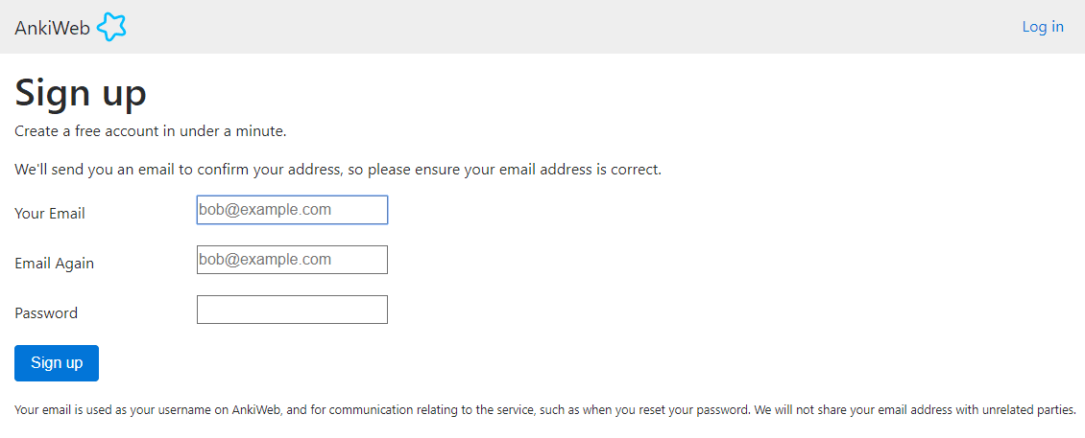
Task: Click the Email Again field label
Action: click(x=54, y=264)
